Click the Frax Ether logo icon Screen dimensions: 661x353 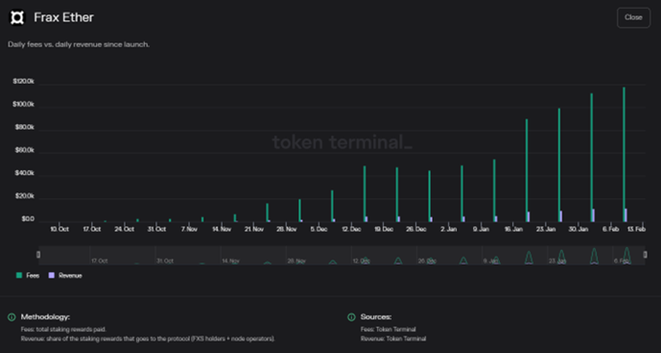18,18
